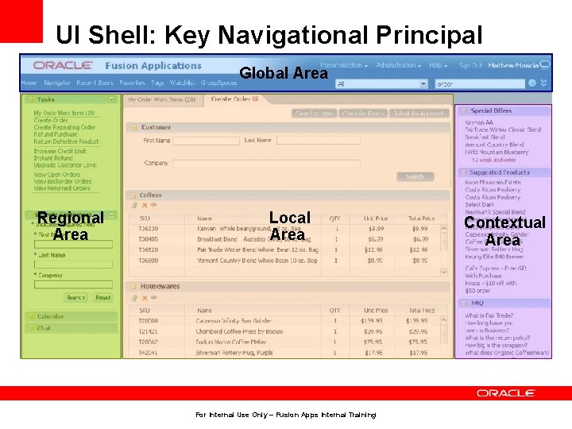Image resolution: width=572 pixels, height=429 pixels.
Task: Open the All search category dropdown
Action: 423,84
